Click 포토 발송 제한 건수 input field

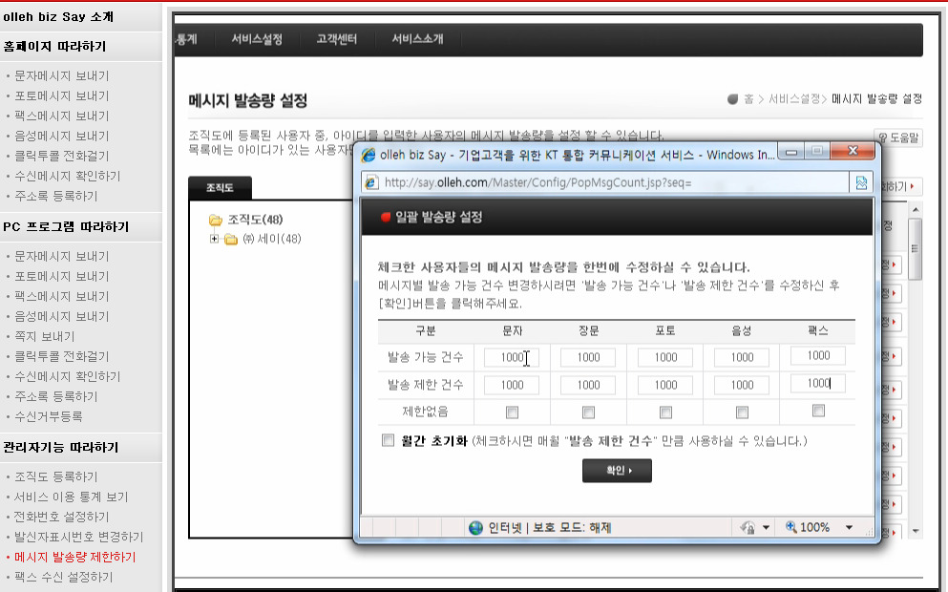pyautogui.click(x=665, y=385)
